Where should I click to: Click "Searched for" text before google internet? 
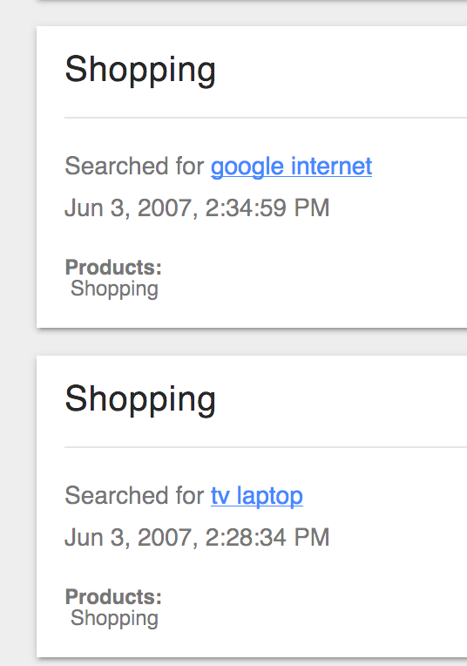click(134, 166)
